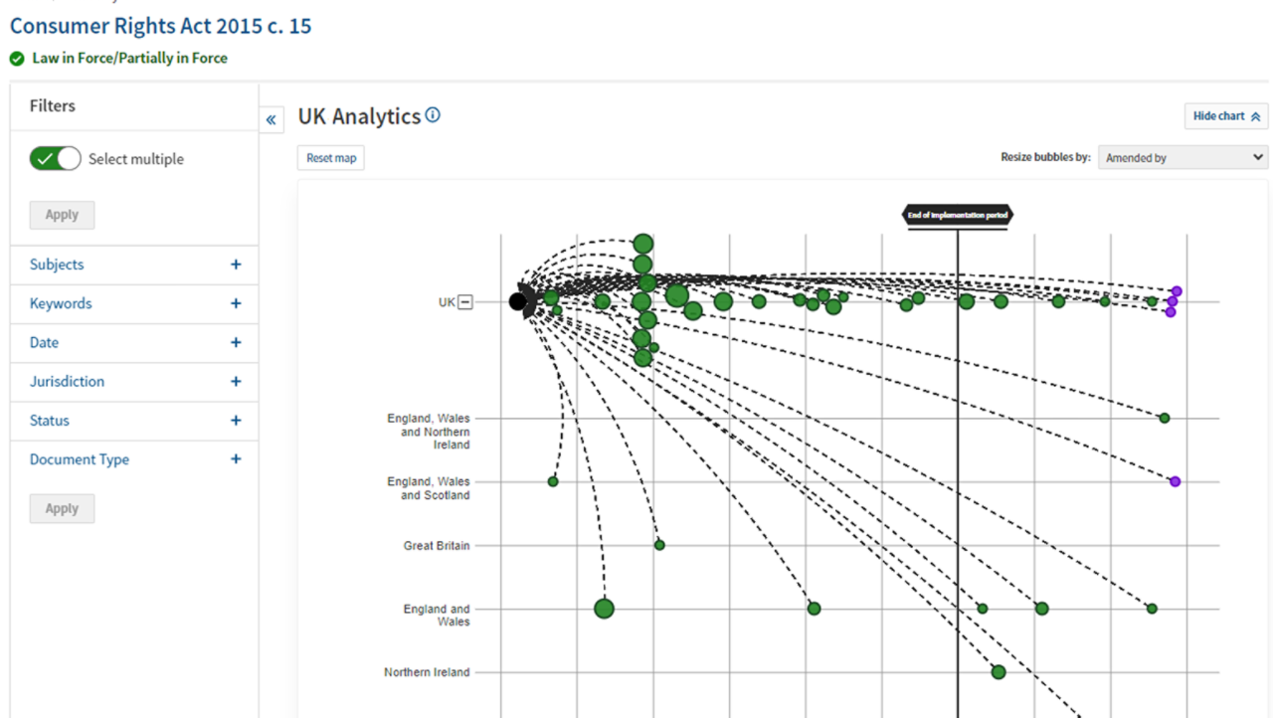The height and width of the screenshot is (718, 1273).
Task: Click the Reset map button
Action: [331, 158]
